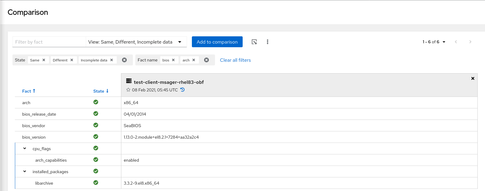Remove the 'Incomplete data' filter chip
The image size is (485, 191).
click(x=112, y=60)
